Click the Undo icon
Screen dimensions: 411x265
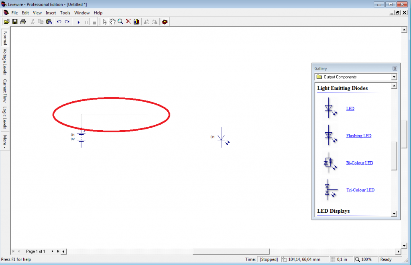[59, 21]
